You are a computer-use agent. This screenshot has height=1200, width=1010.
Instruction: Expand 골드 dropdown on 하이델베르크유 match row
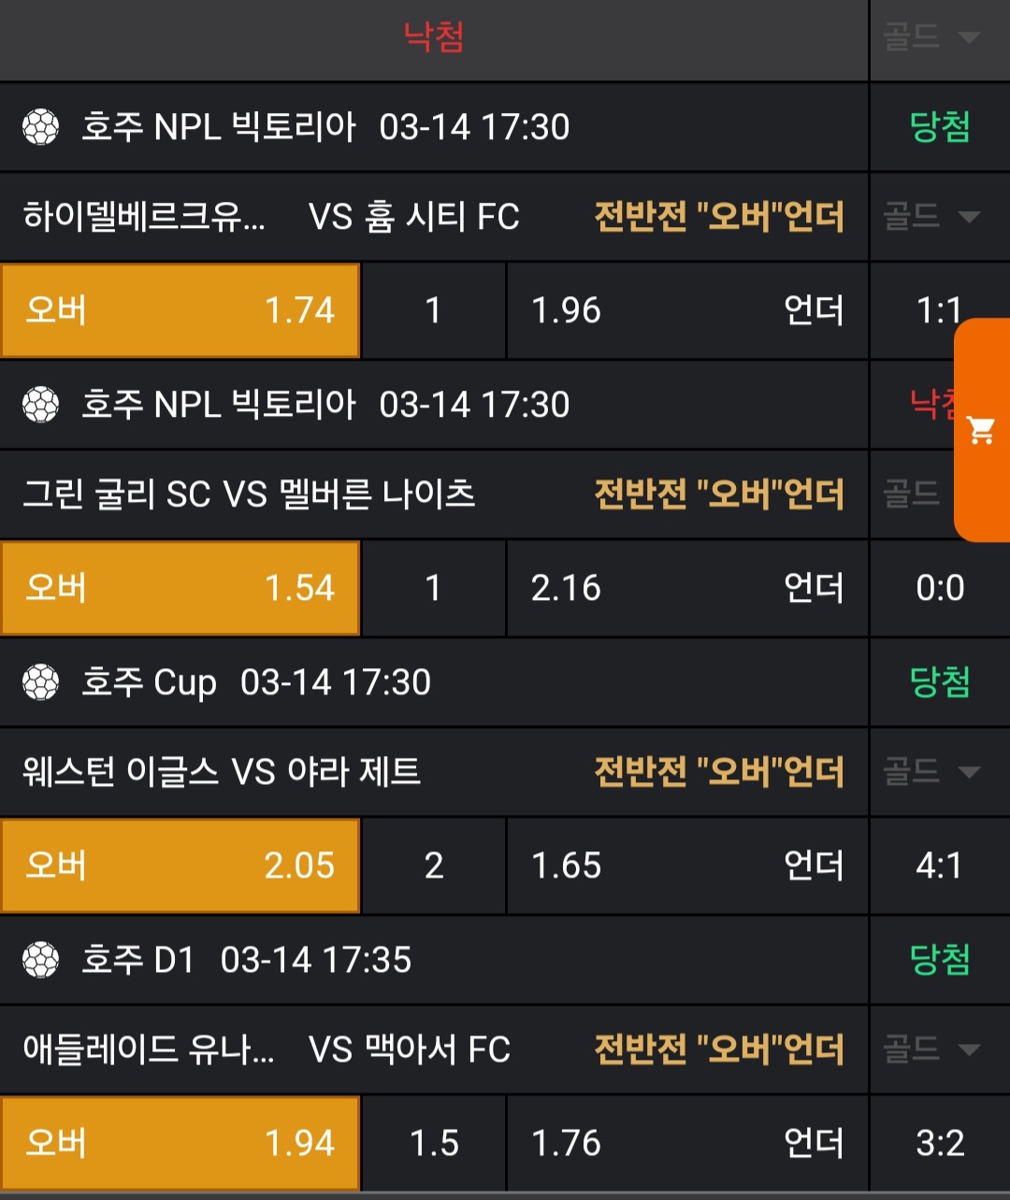tap(931, 217)
